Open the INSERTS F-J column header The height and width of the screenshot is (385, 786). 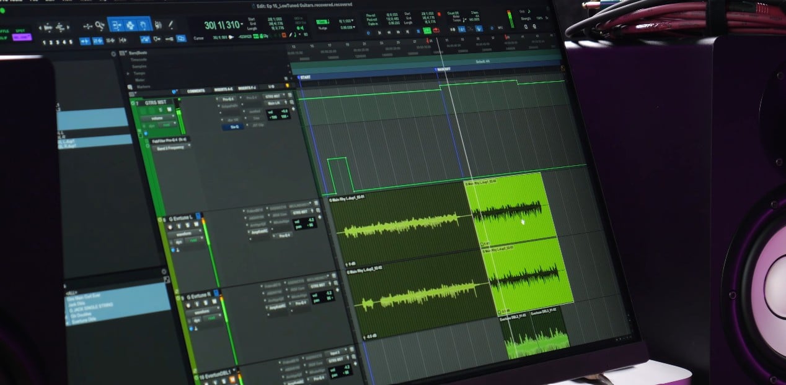coord(248,89)
